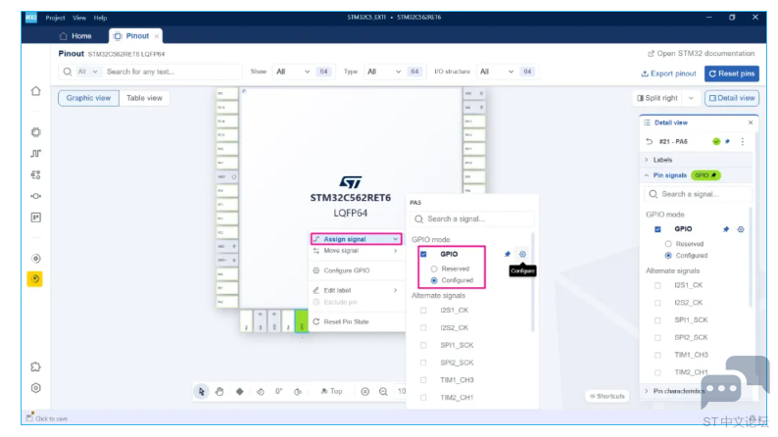This screenshot has width=778, height=437.
Task: Open the Split right dropdown arrow
Action: coord(691,98)
